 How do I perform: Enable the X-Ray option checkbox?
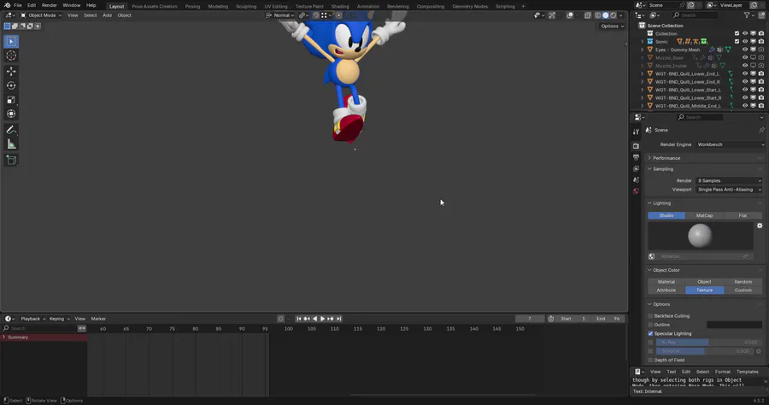coord(650,343)
